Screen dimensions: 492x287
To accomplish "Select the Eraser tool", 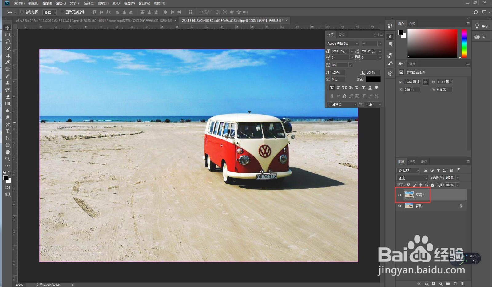I will tap(7, 97).
